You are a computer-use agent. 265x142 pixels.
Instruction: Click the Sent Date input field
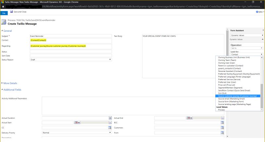coord(71,56)
